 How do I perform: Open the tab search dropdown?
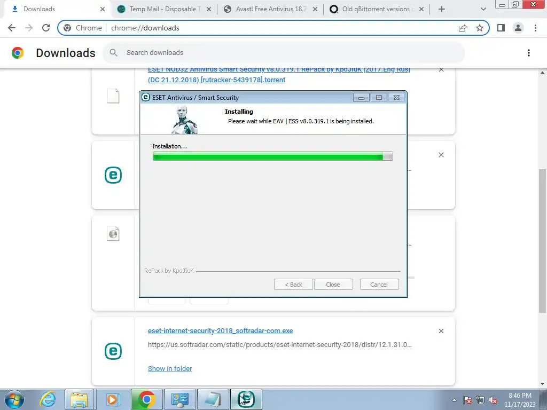click(x=483, y=10)
